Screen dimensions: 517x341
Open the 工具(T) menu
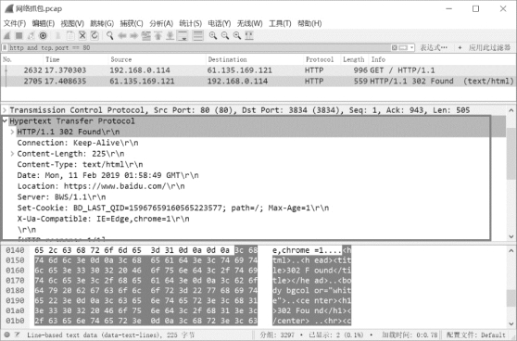(x=280, y=23)
